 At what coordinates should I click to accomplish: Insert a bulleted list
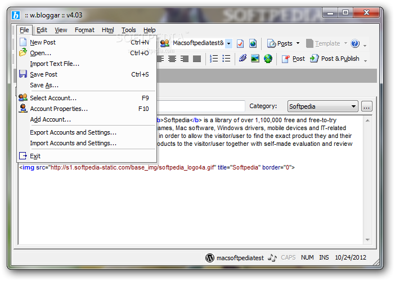tap(226, 59)
